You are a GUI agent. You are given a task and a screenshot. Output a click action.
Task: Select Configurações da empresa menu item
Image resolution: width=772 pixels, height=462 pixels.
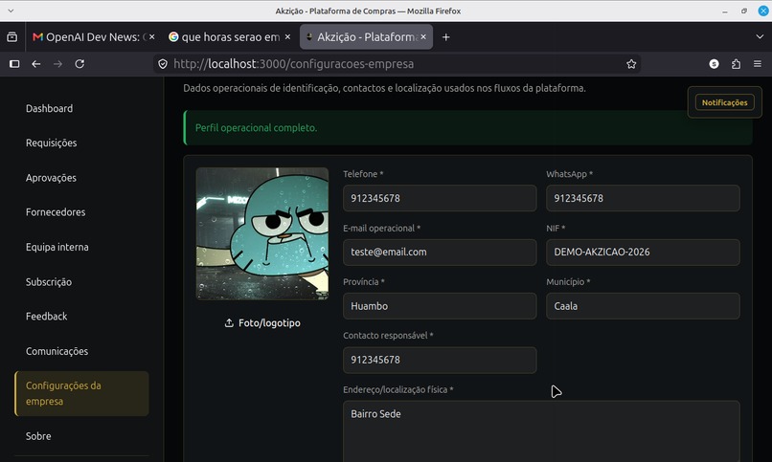[x=81, y=394]
